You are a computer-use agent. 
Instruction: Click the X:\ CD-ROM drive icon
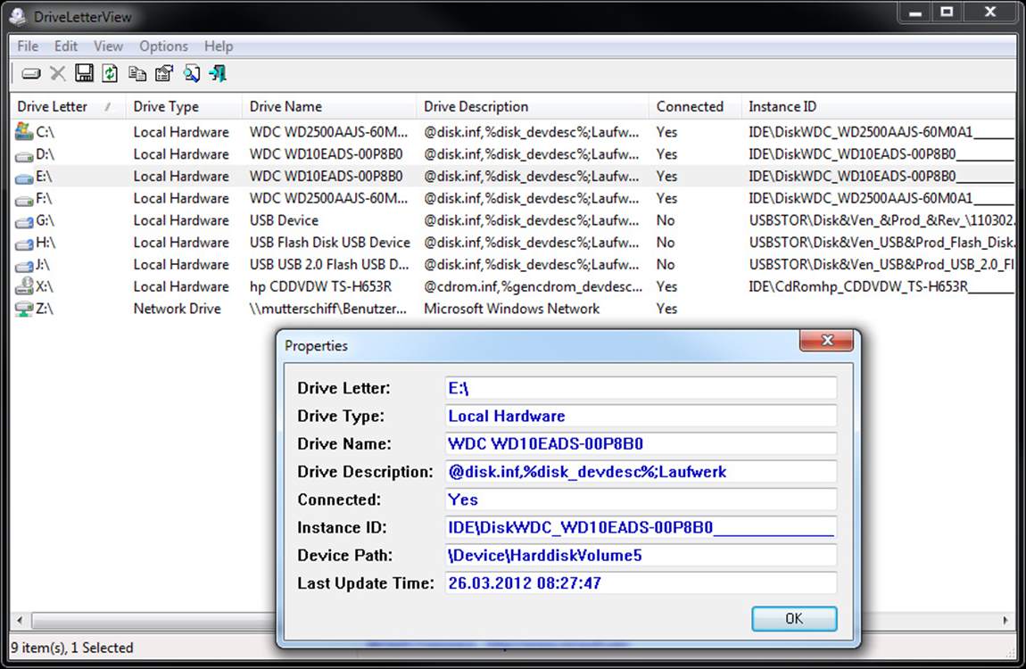tap(24, 285)
